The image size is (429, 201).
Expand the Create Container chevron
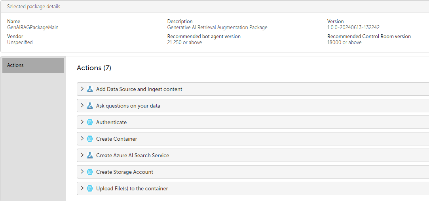[x=82, y=139]
